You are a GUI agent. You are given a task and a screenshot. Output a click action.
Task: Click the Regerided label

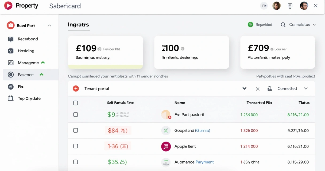264,25
